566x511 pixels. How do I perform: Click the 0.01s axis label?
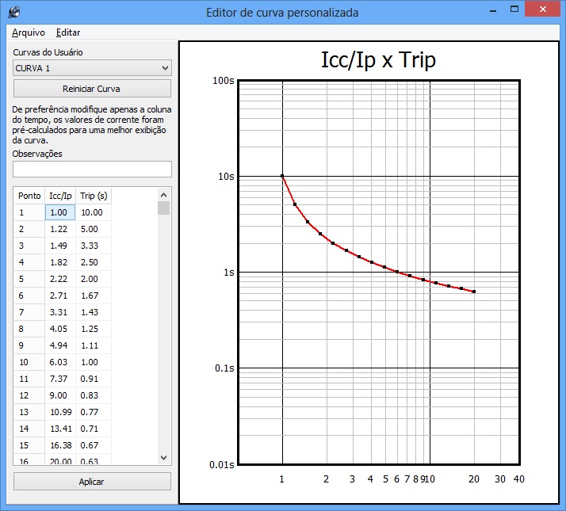click(222, 464)
